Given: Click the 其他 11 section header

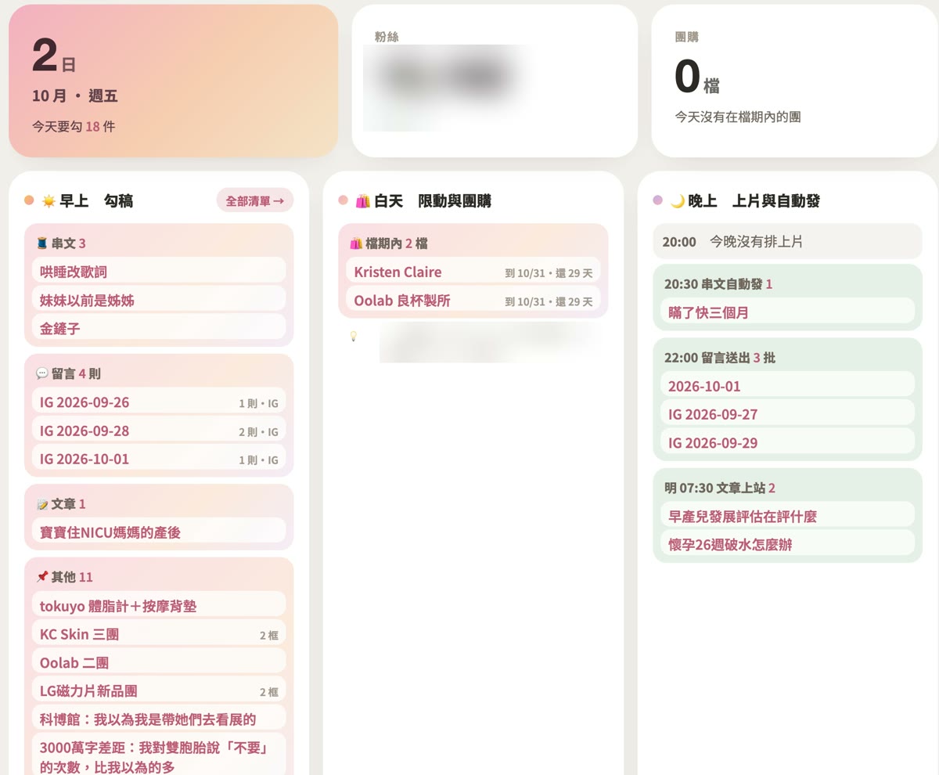Looking at the screenshot, I should [64, 577].
